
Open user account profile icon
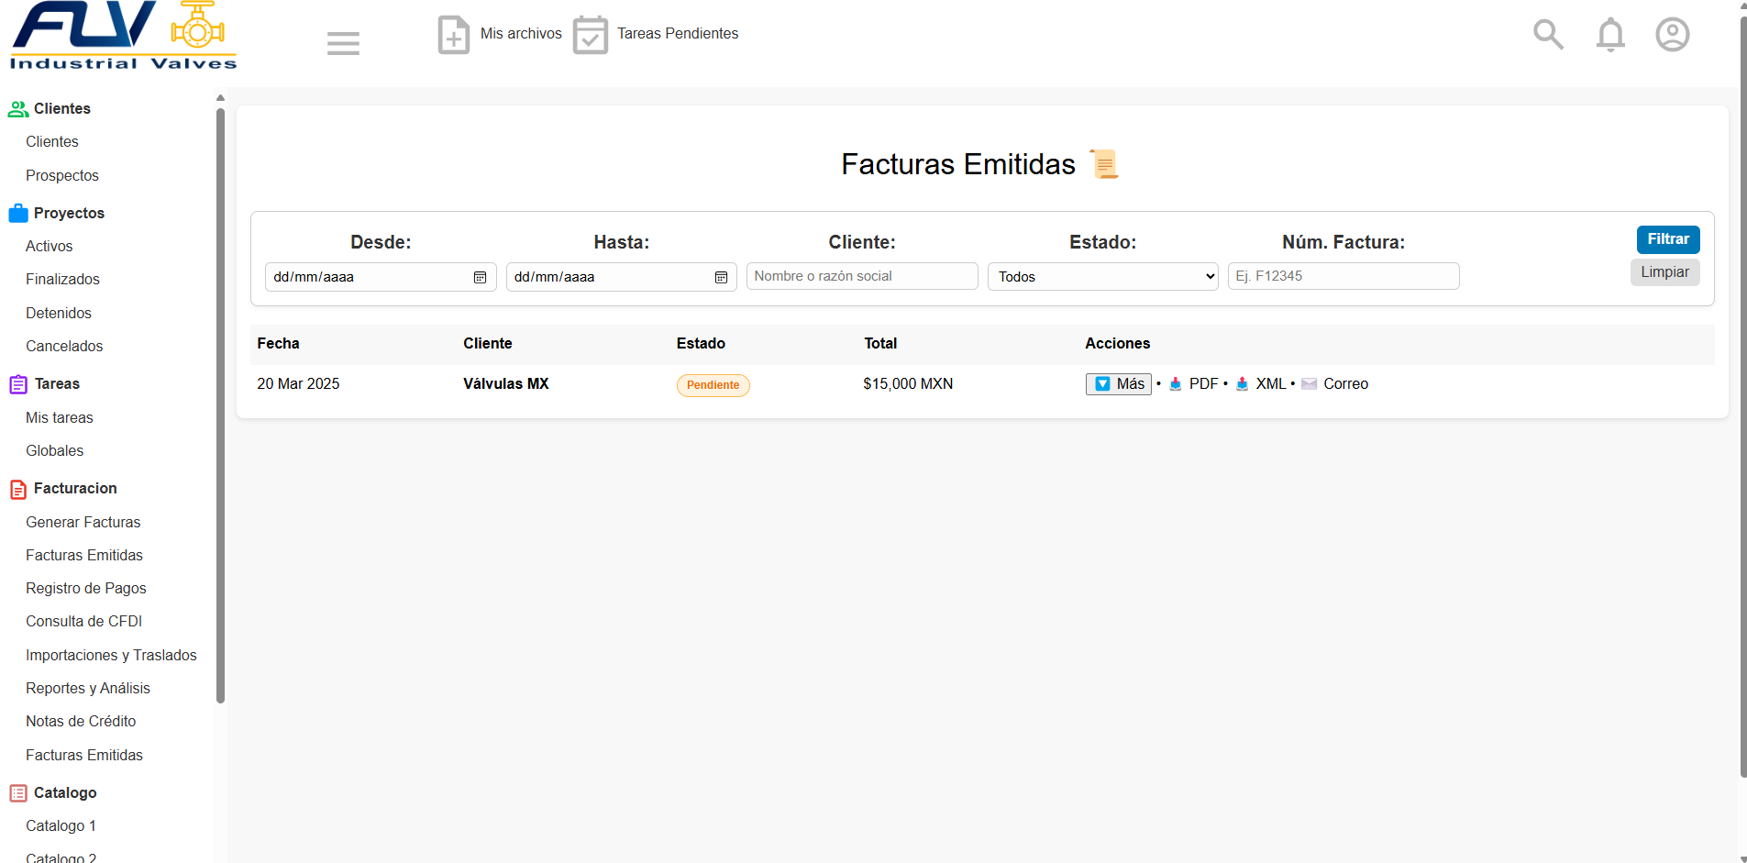1673,35
